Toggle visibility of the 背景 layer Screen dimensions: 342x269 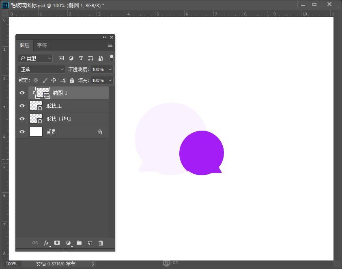coord(22,131)
